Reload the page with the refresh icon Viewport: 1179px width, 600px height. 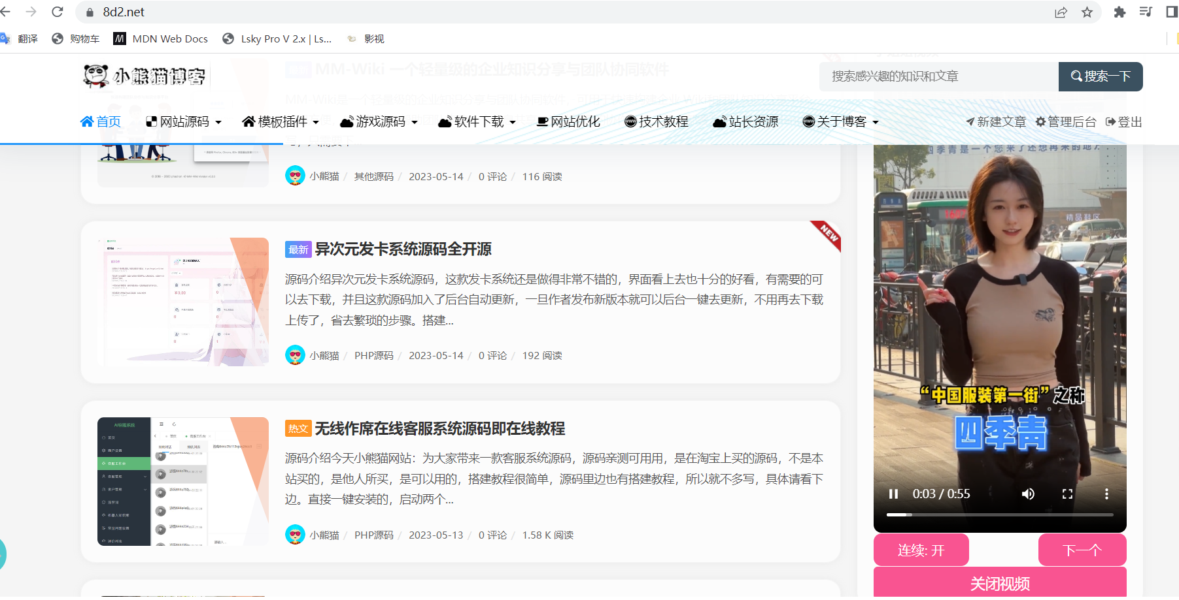click(58, 12)
